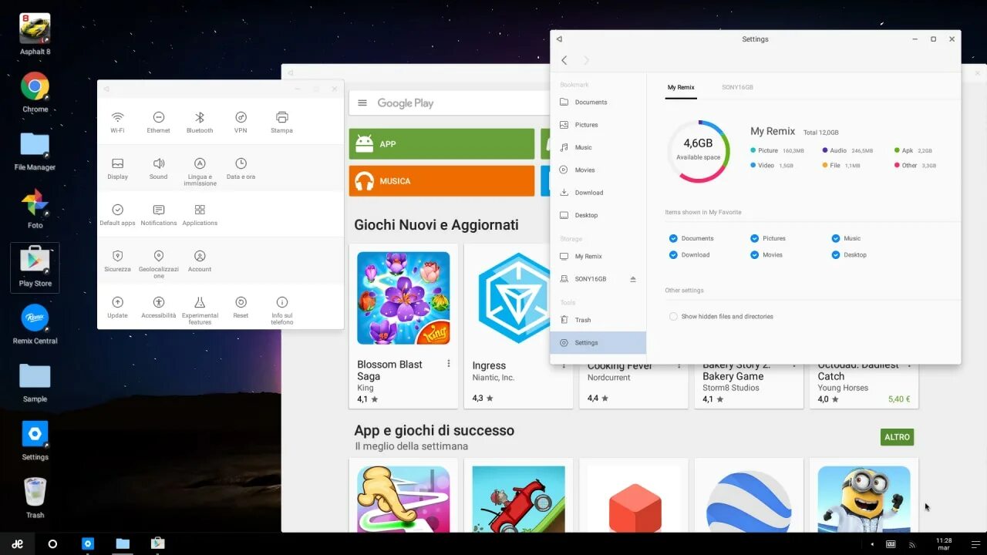The height and width of the screenshot is (555, 987).
Task: Click the green ALTRO button
Action: point(897,437)
